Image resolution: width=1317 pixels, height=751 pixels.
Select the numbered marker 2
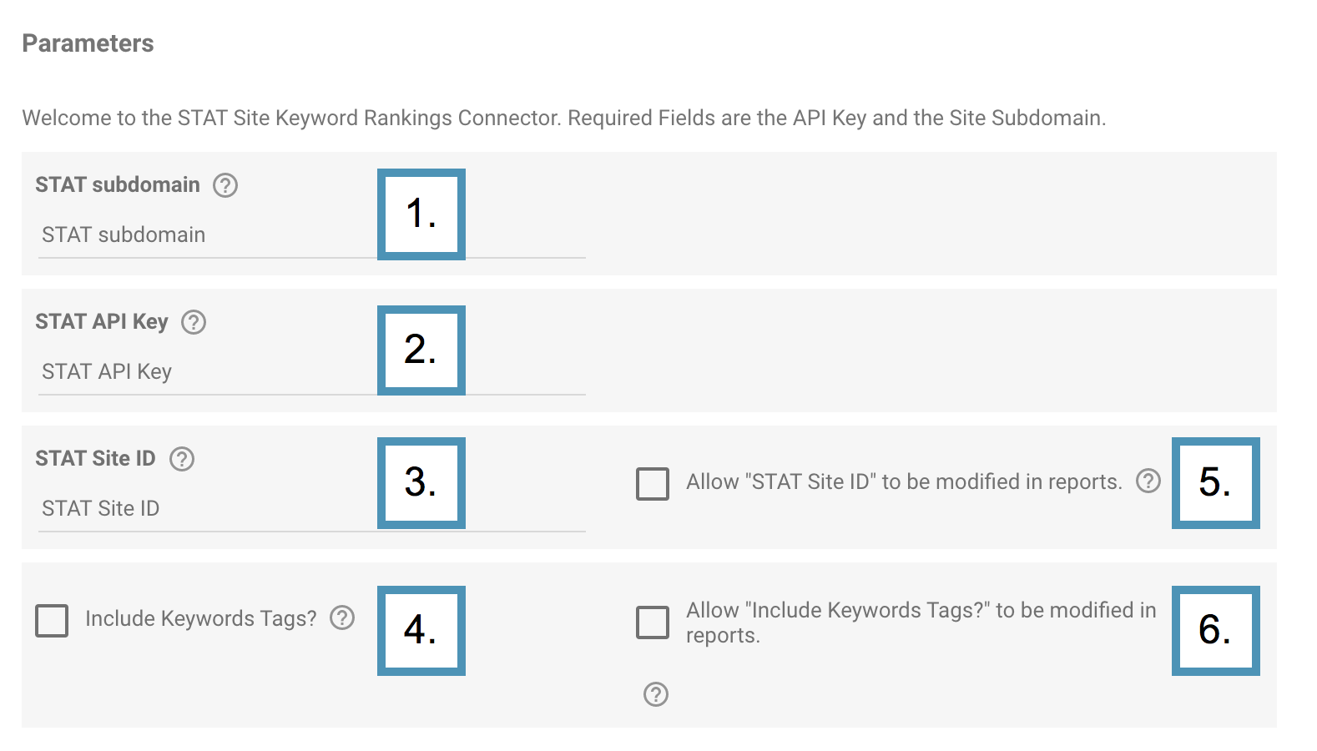click(x=421, y=350)
